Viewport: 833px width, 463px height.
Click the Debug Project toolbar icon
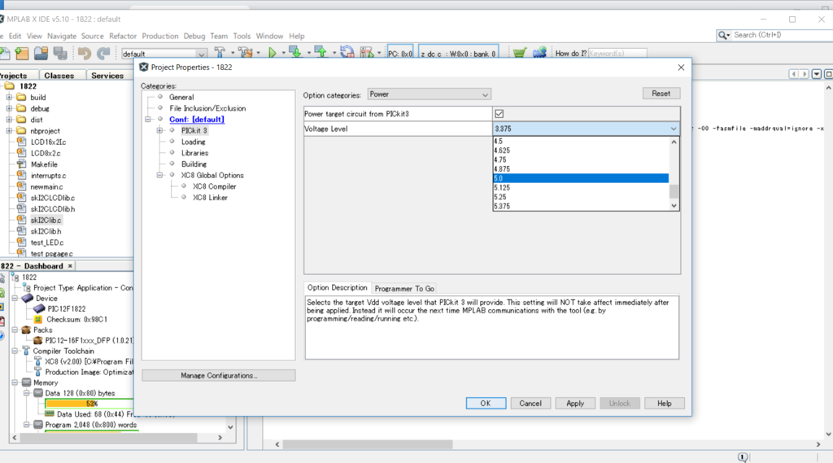(367, 53)
